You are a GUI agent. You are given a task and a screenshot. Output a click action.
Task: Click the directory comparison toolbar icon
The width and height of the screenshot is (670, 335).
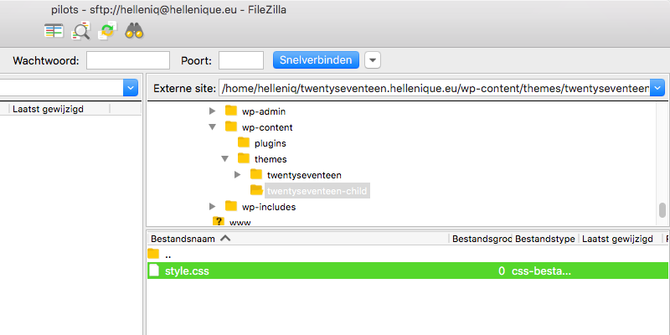(x=54, y=31)
